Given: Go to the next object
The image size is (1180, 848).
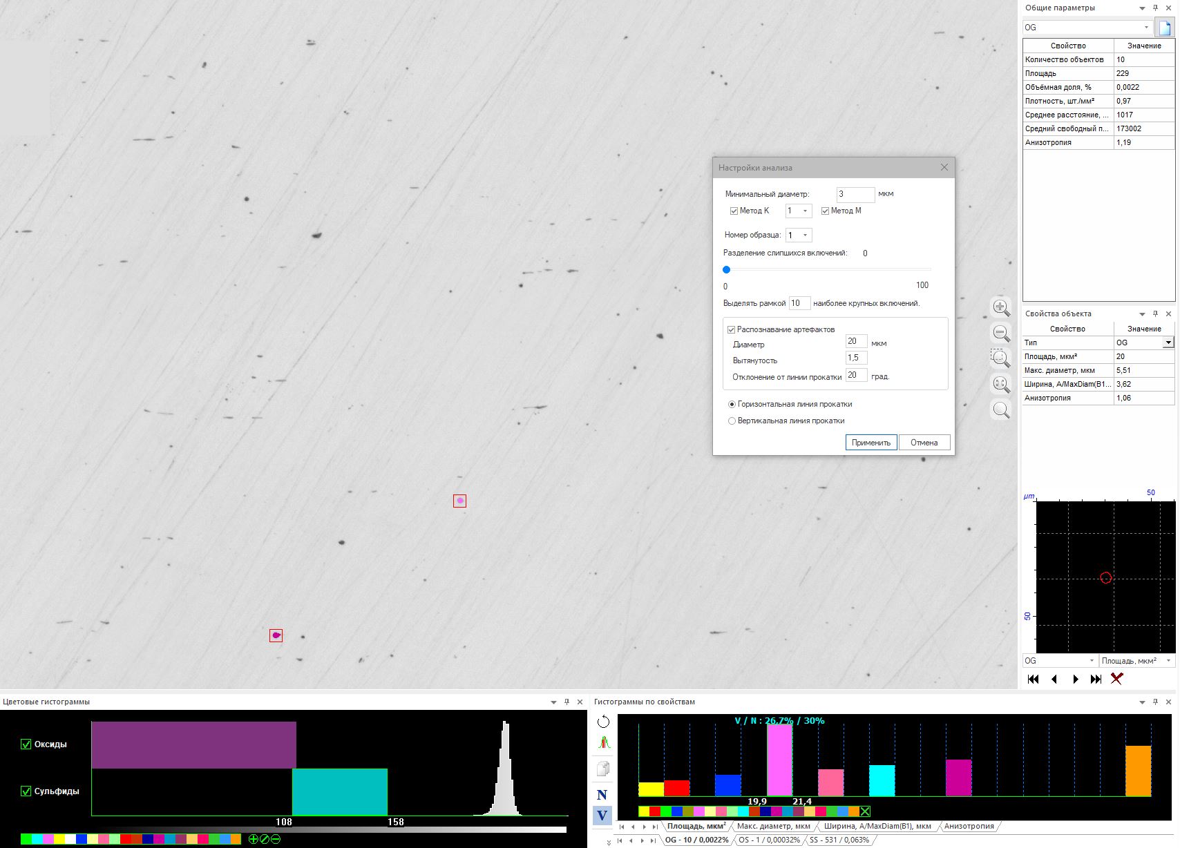Looking at the screenshot, I should [1075, 679].
